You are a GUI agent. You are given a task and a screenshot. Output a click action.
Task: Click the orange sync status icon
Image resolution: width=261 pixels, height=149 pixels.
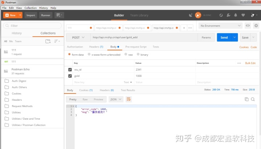point(198,15)
